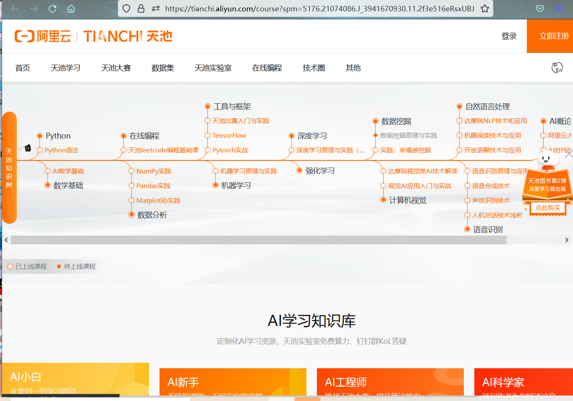The height and width of the screenshot is (401, 573).
Task: Open 开放语聊技术与应用 course
Action: [x=492, y=150]
